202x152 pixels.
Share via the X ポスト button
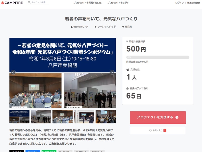pos(17,151)
